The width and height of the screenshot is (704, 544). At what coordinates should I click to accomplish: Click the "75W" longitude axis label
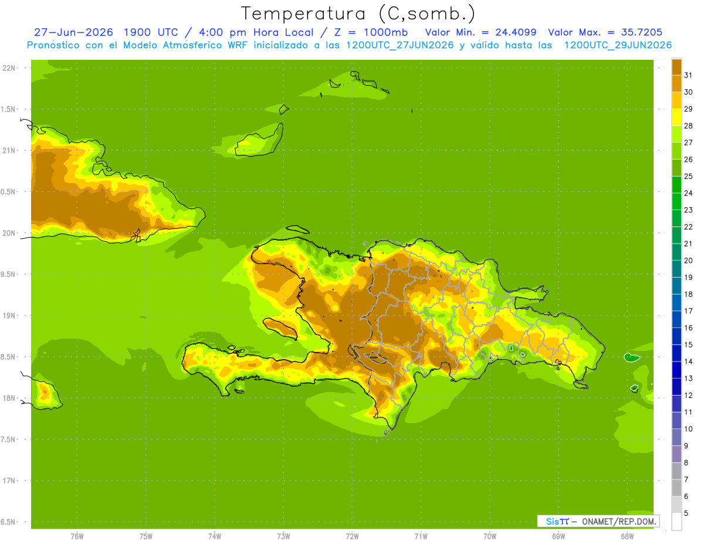(146, 536)
